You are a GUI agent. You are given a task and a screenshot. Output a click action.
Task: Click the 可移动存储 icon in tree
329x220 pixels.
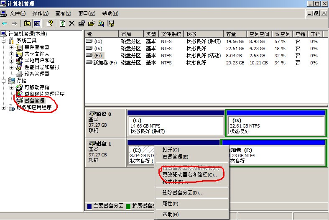(x=19, y=87)
